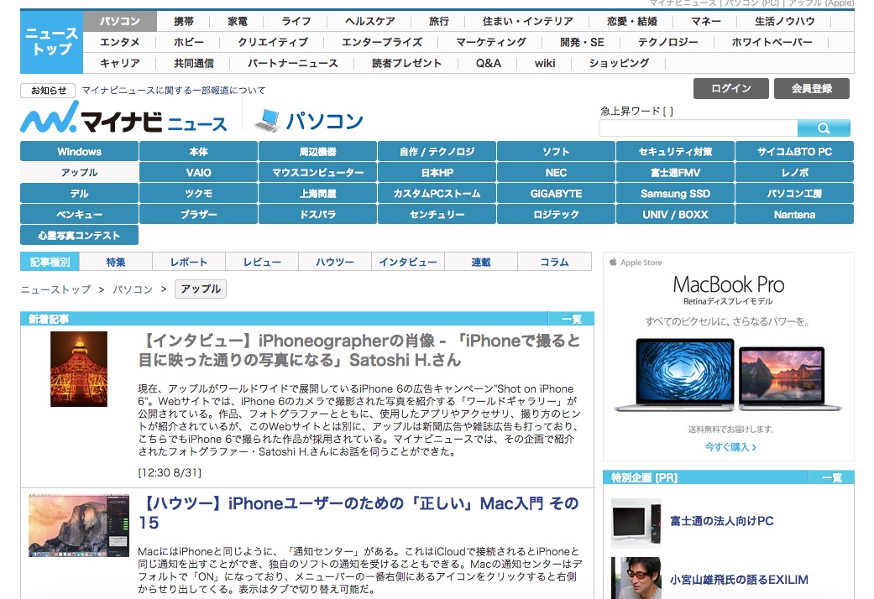Open the Fujitsu PC thumbnail

coord(636,523)
